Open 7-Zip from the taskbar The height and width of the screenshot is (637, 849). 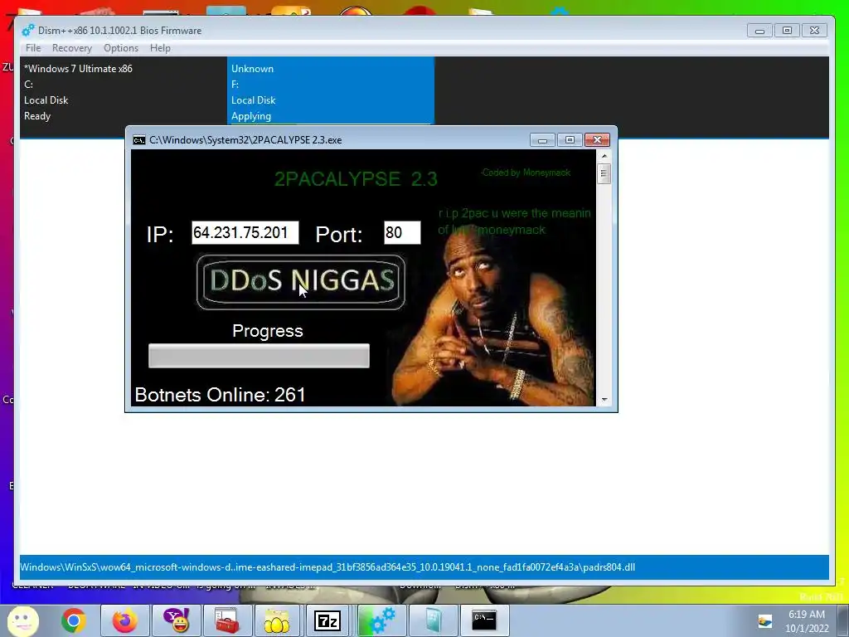pyautogui.click(x=328, y=620)
